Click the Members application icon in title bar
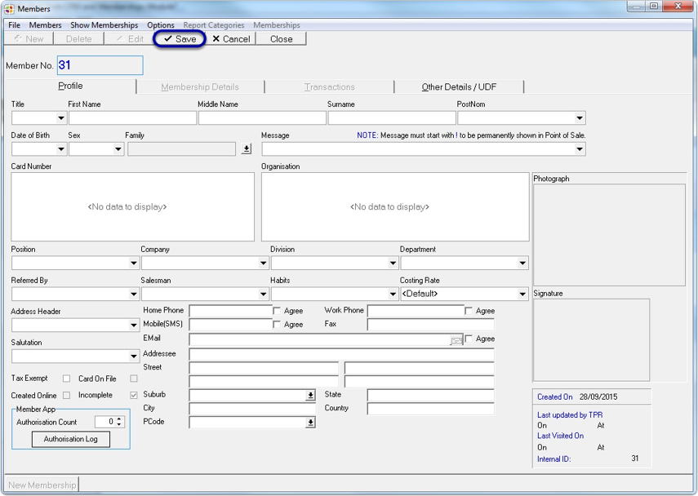Screen dimensions: 698x496 coord(8,8)
